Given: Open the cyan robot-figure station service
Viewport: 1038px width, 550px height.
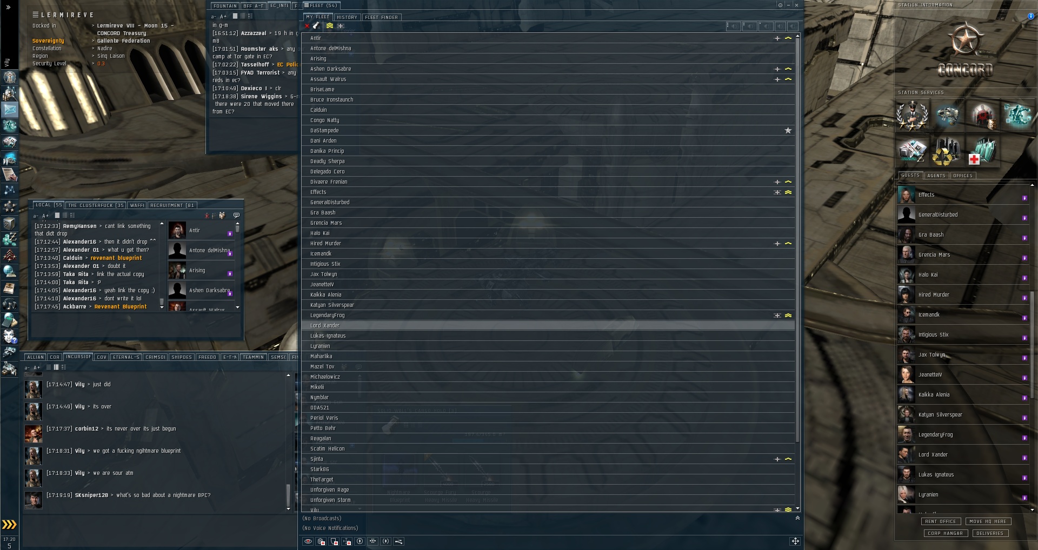Looking at the screenshot, I should pyautogui.click(x=1017, y=116).
